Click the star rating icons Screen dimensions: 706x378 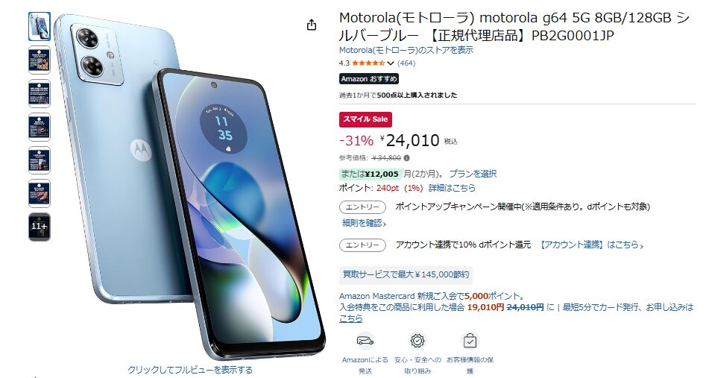(368, 63)
